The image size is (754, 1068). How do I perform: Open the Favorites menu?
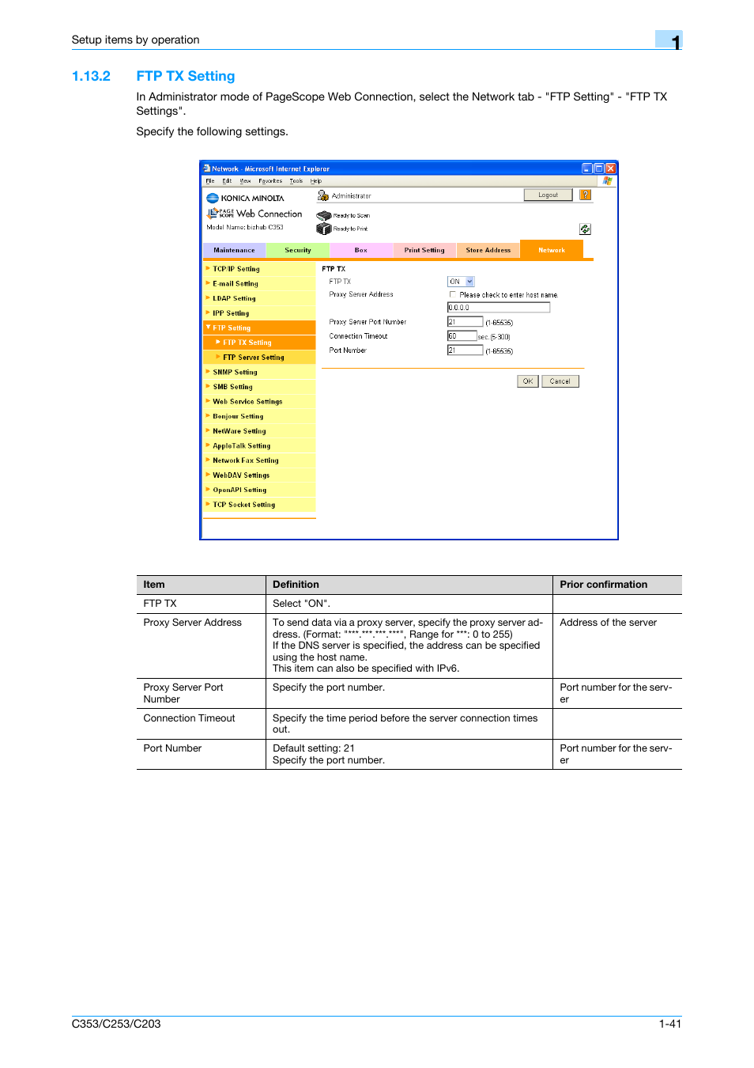coord(270,181)
